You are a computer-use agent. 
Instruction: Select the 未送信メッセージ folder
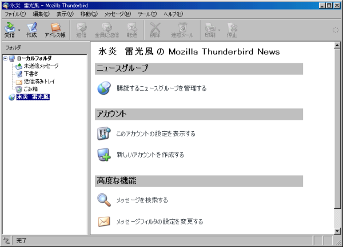click(41, 66)
